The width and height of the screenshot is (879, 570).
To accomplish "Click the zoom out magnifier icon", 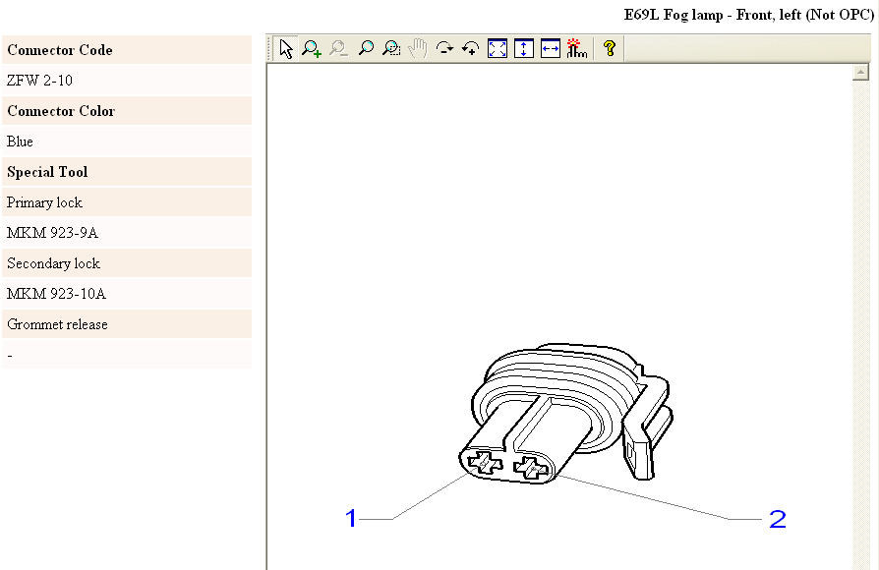I will point(339,49).
